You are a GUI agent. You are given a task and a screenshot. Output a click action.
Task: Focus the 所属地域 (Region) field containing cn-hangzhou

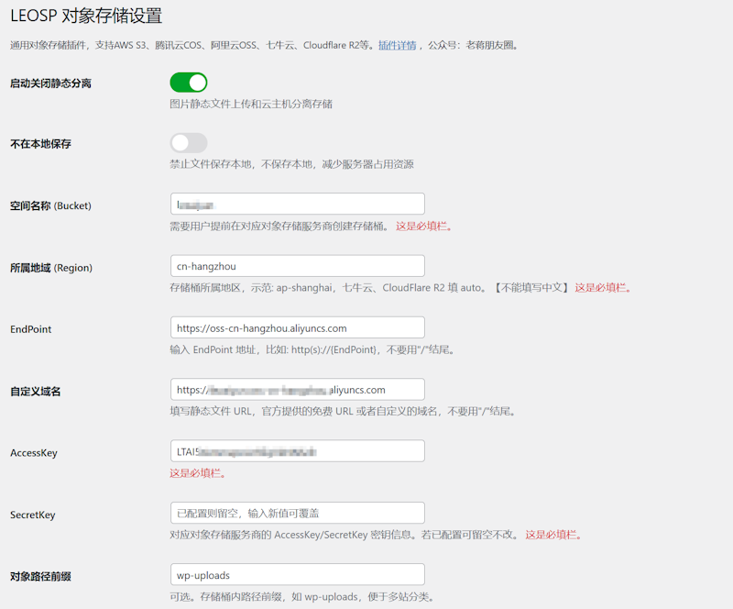point(297,266)
